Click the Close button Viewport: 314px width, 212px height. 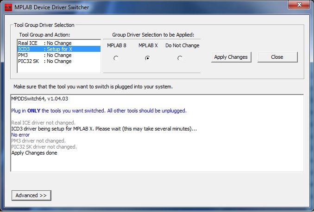click(x=277, y=57)
